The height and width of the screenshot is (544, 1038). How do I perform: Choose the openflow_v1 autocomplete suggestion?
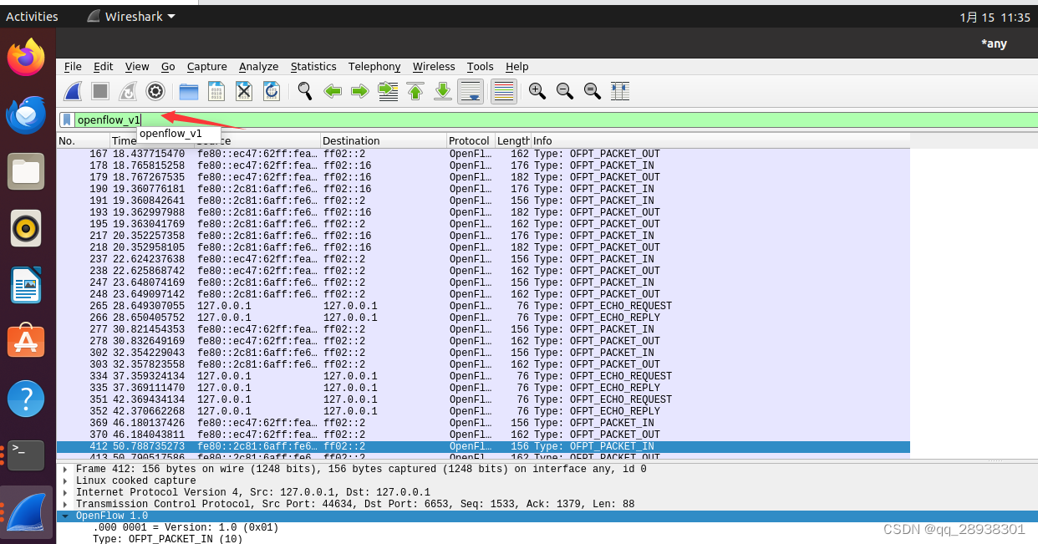coord(170,134)
